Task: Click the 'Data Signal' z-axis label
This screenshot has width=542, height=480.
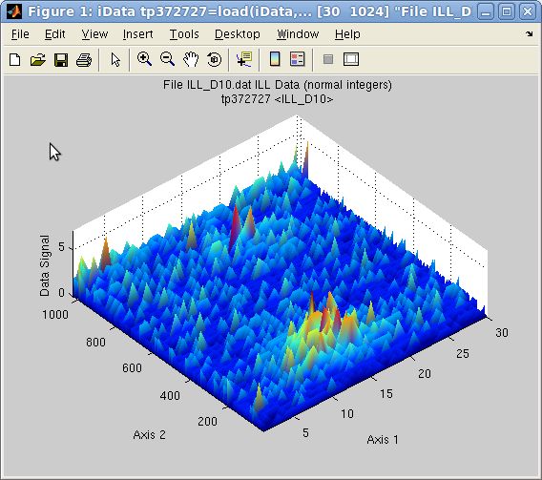Action: (x=45, y=265)
